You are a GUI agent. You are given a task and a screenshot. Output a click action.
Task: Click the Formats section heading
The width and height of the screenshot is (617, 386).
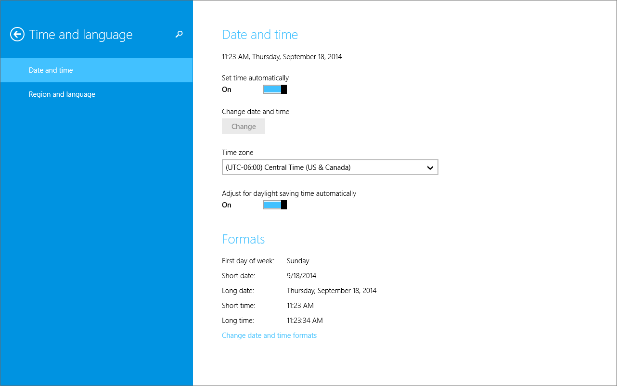coord(243,239)
